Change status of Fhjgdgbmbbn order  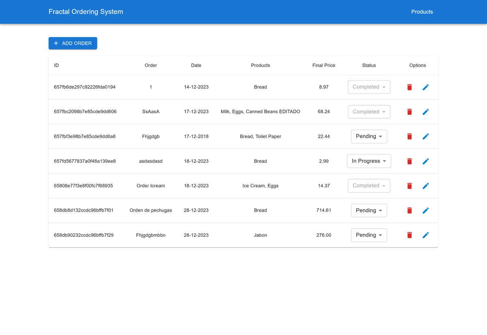point(369,235)
